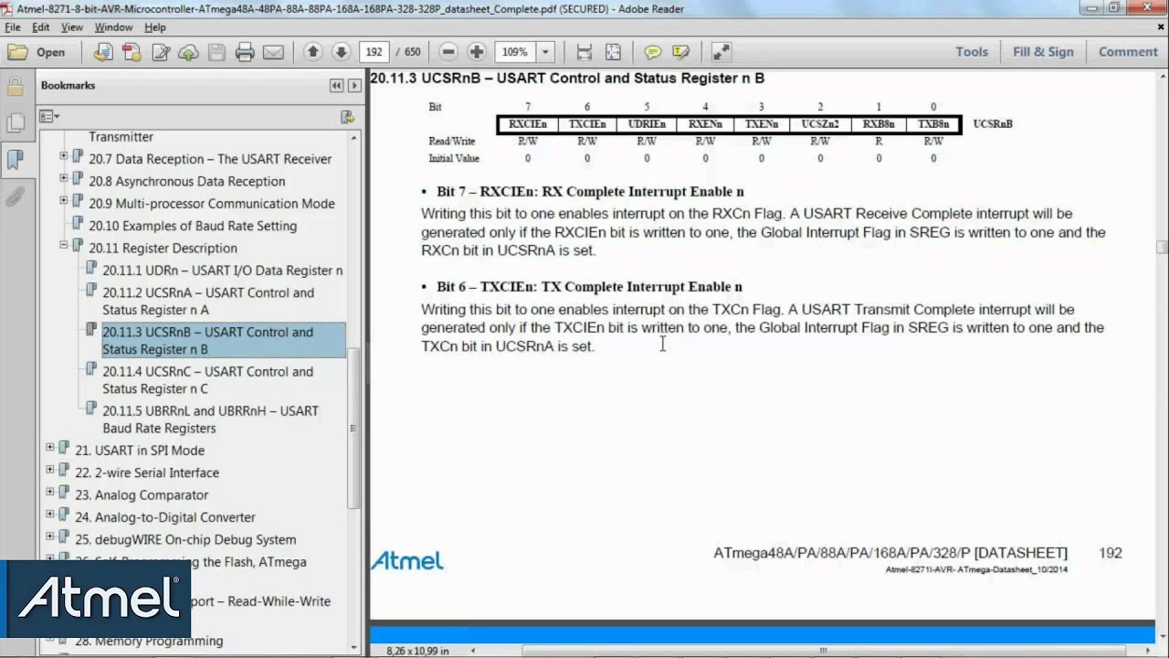Click the security lock panel icon
Screen dimensions: 1169x658
click(15, 87)
